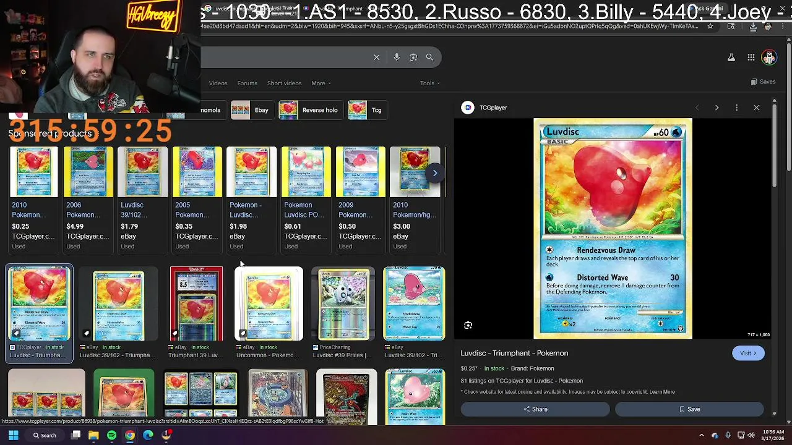
Task: Open the Google account avatar
Action: pos(769,57)
